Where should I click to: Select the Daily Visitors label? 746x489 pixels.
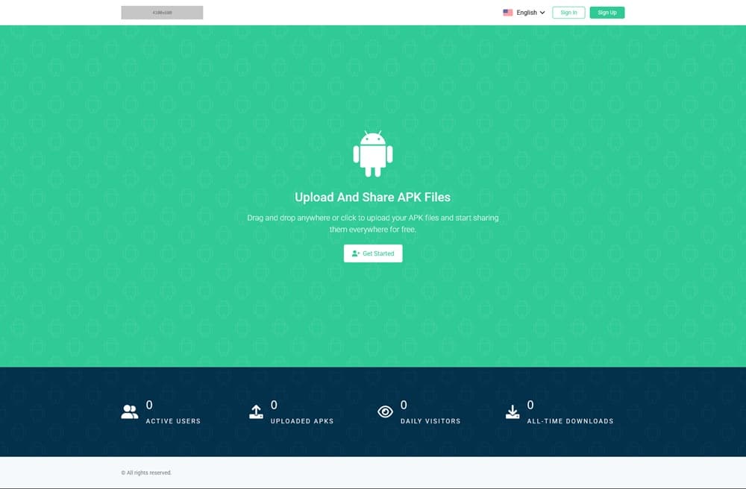[430, 421]
